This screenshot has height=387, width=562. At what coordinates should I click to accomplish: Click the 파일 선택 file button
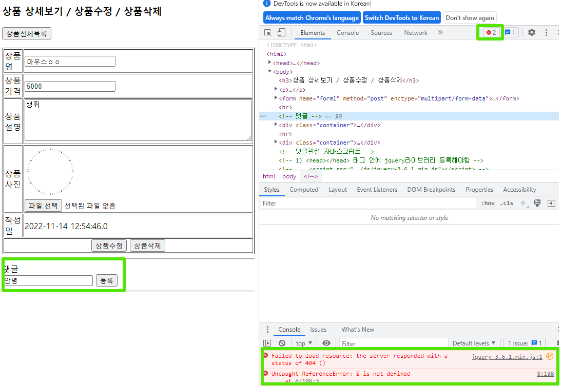tap(43, 206)
